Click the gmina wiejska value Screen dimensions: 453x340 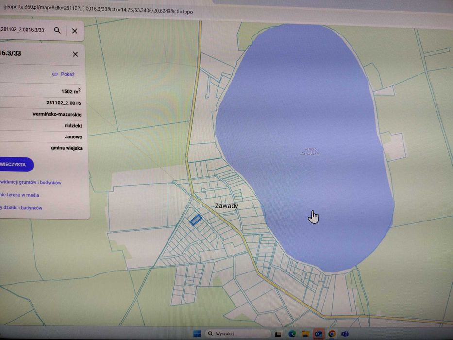coord(67,148)
